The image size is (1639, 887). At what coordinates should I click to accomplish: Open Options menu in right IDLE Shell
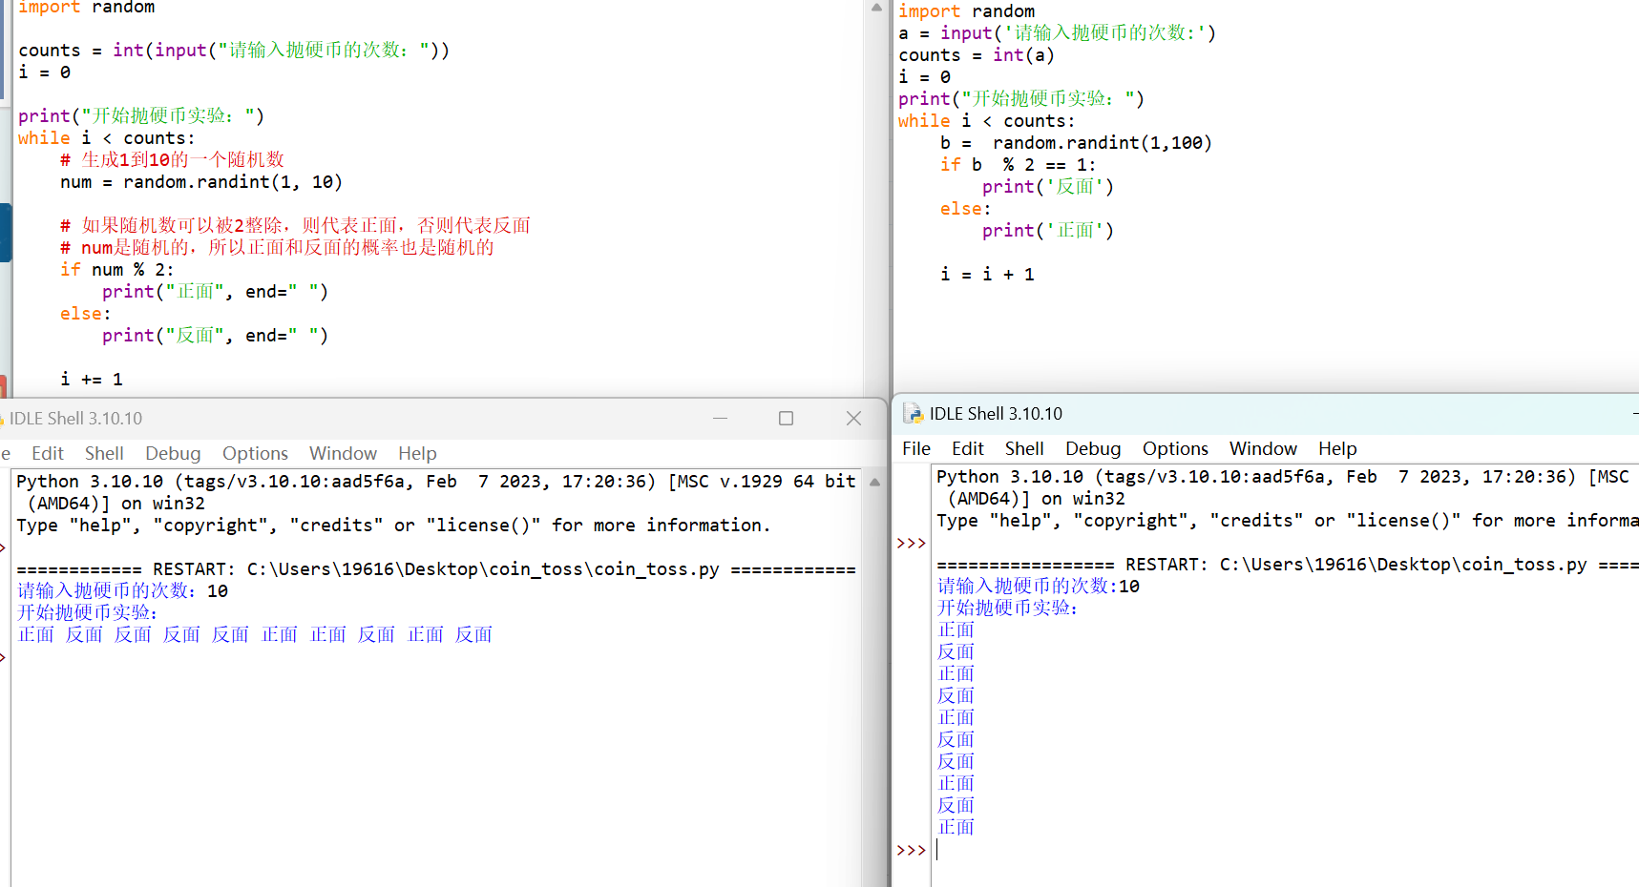pyautogui.click(x=1175, y=448)
